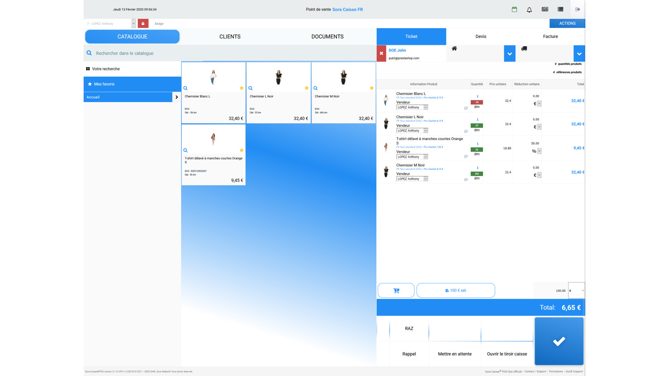This screenshot has height=376, width=669.
Task: Expand the home address dropdown arrow
Action: (509, 54)
